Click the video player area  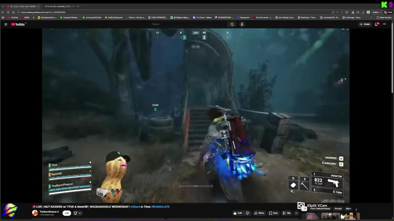point(196,116)
